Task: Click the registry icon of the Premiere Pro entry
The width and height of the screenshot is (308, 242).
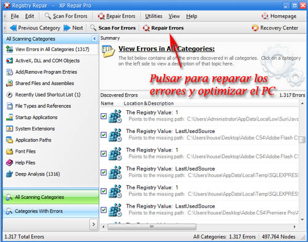Action: click(x=115, y=210)
